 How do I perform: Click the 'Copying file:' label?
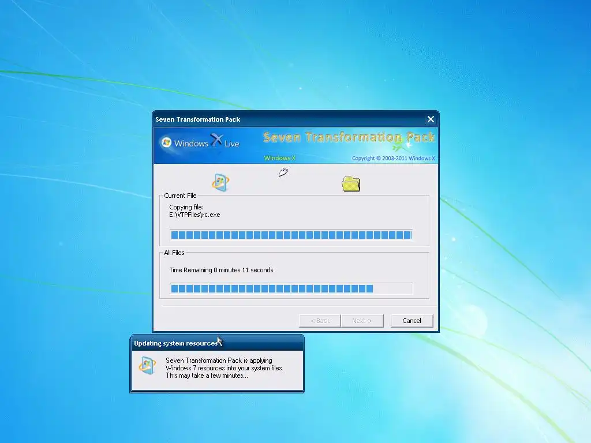[186, 207]
